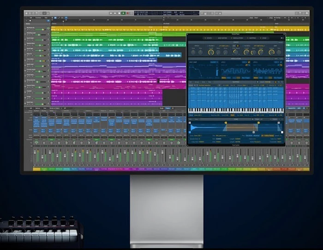This screenshot has height=250, width=323.
Task: Switch Sampler to the ZONE pane
Action: click(x=264, y=38)
